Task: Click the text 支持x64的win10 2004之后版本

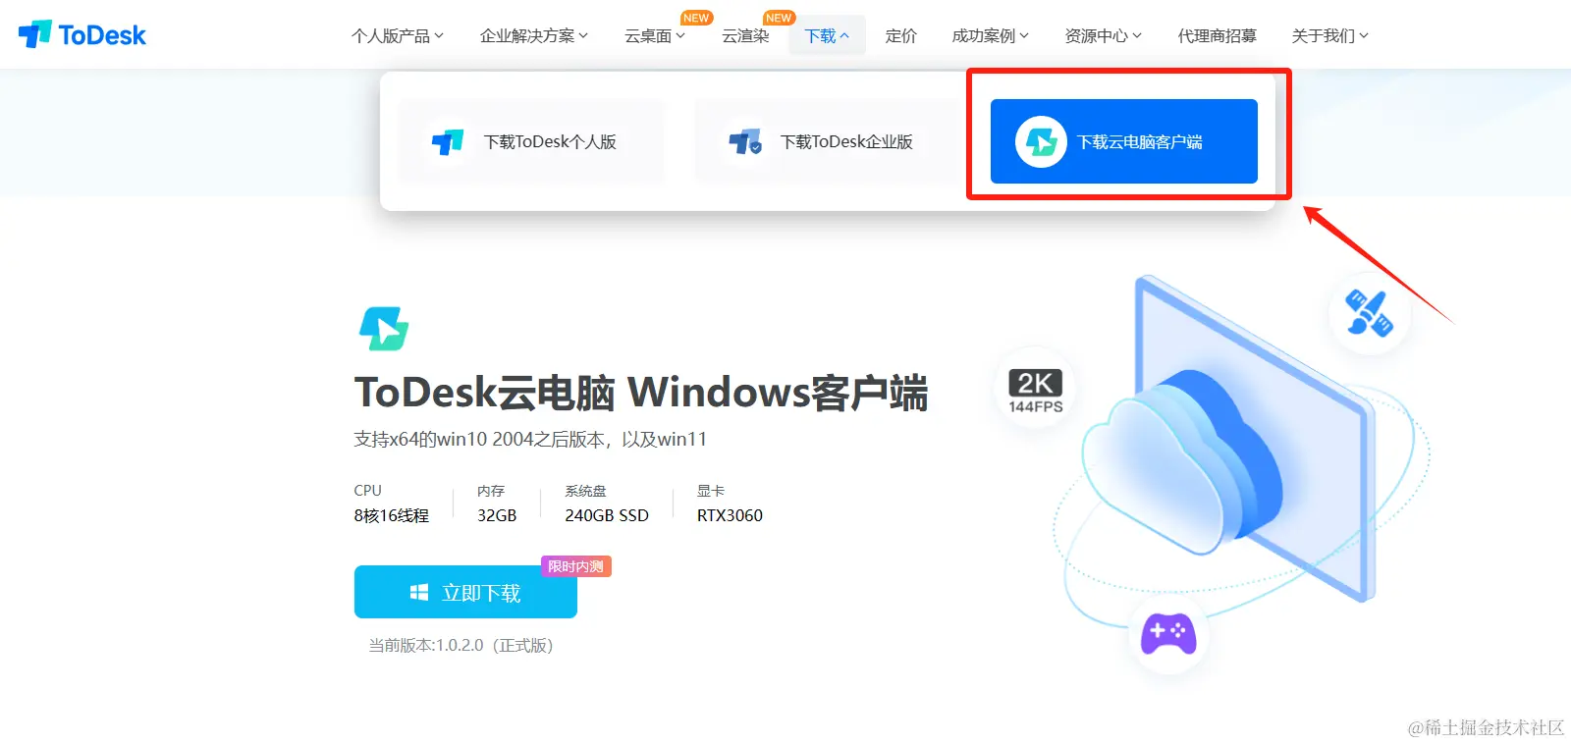Action: 480,439
